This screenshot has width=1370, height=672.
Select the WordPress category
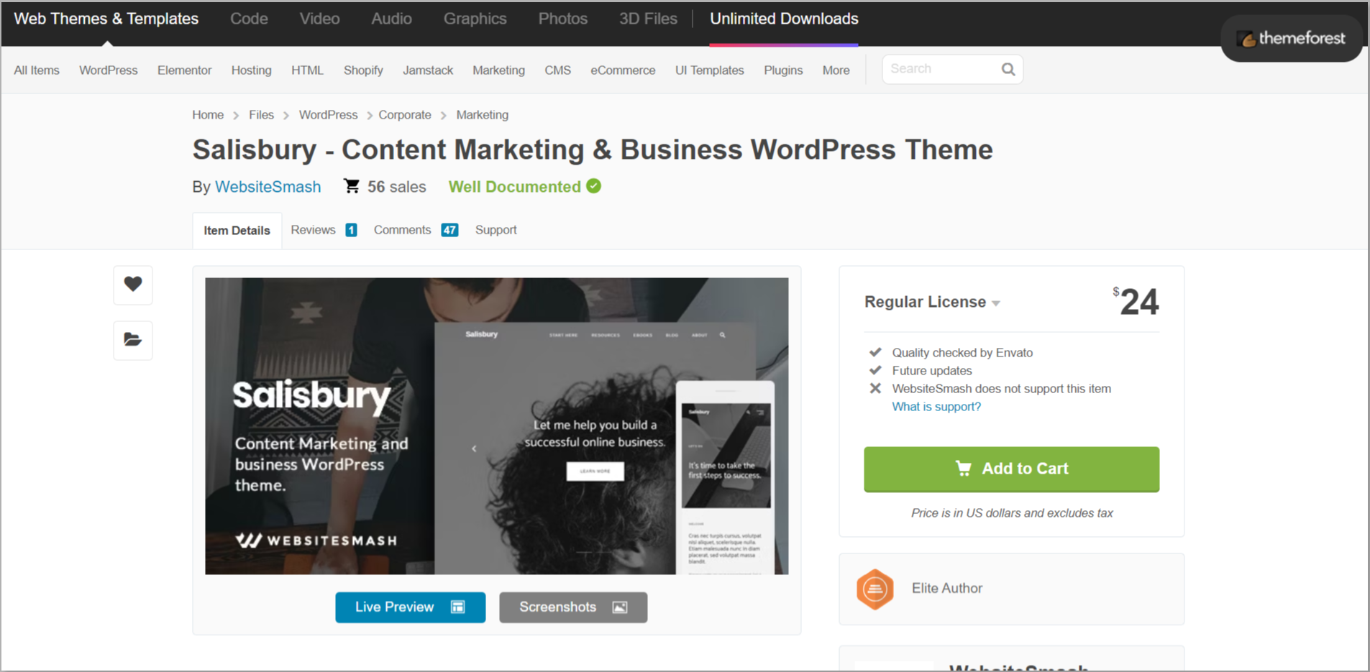click(x=108, y=70)
